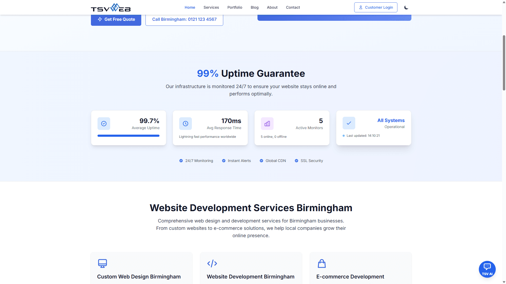Click the Website Development code brackets icon
Image resolution: width=506 pixels, height=284 pixels.
click(212, 263)
